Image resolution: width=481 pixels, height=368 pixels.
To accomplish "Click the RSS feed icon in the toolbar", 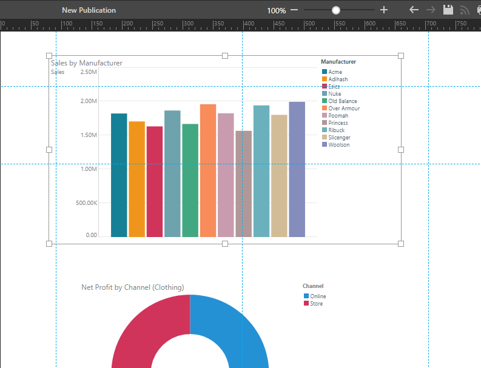I will pos(465,10).
